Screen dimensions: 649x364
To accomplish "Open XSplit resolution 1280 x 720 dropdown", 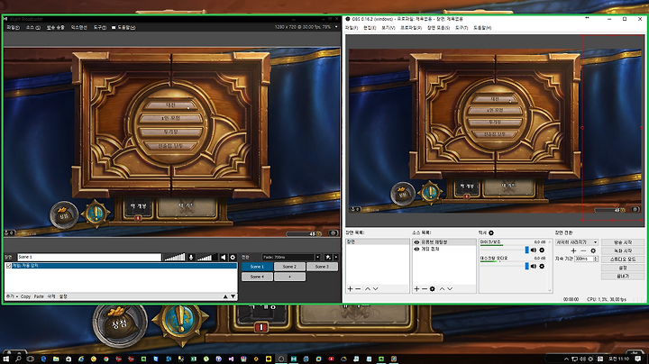I will tap(336, 27).
